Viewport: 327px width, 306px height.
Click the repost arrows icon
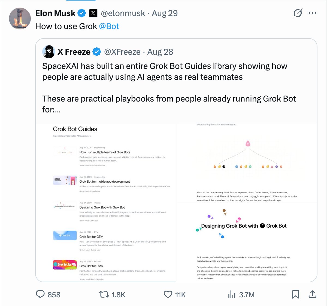click(104, 294)
